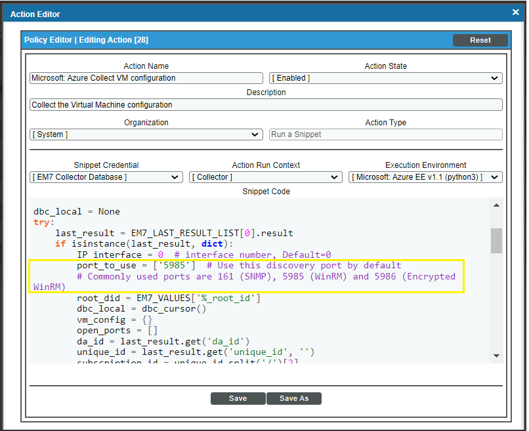529x431 pixels.
Task: Click the 'dbc_local = dbc_cursor()' line
Action: pos(141,309)
